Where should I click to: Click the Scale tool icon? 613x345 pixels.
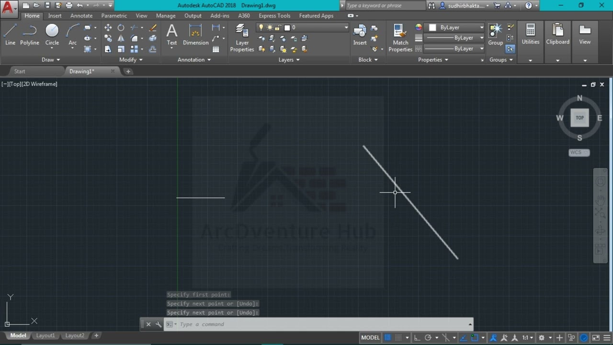tap(121, 49)
